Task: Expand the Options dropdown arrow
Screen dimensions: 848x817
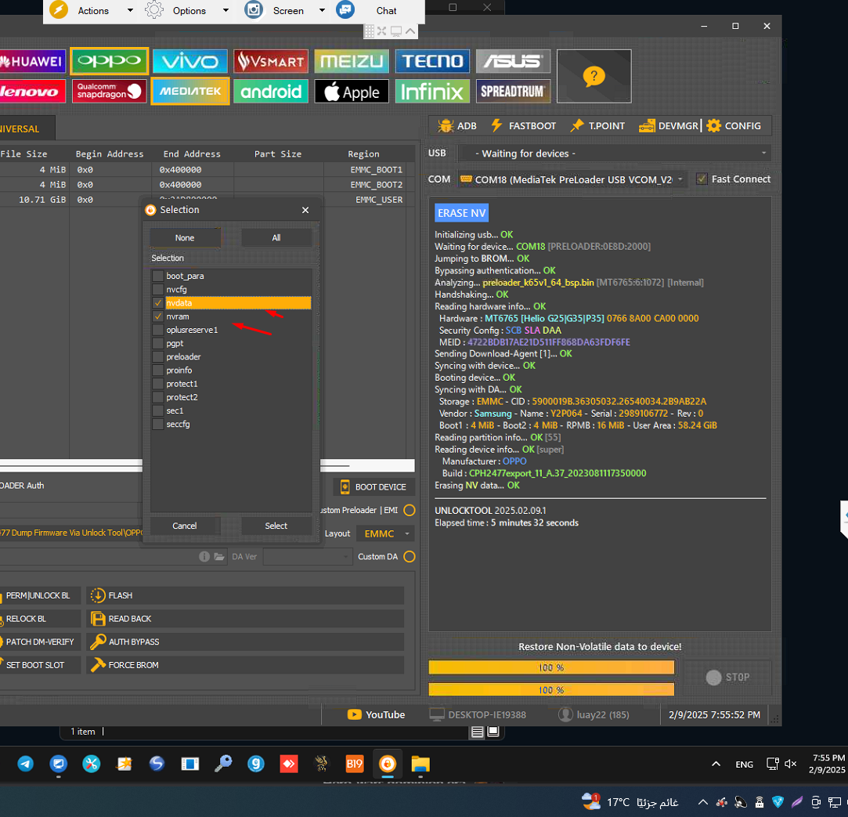Action: 226,10
